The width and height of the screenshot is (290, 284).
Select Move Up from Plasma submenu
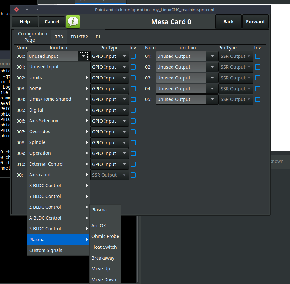click(105, 269)
